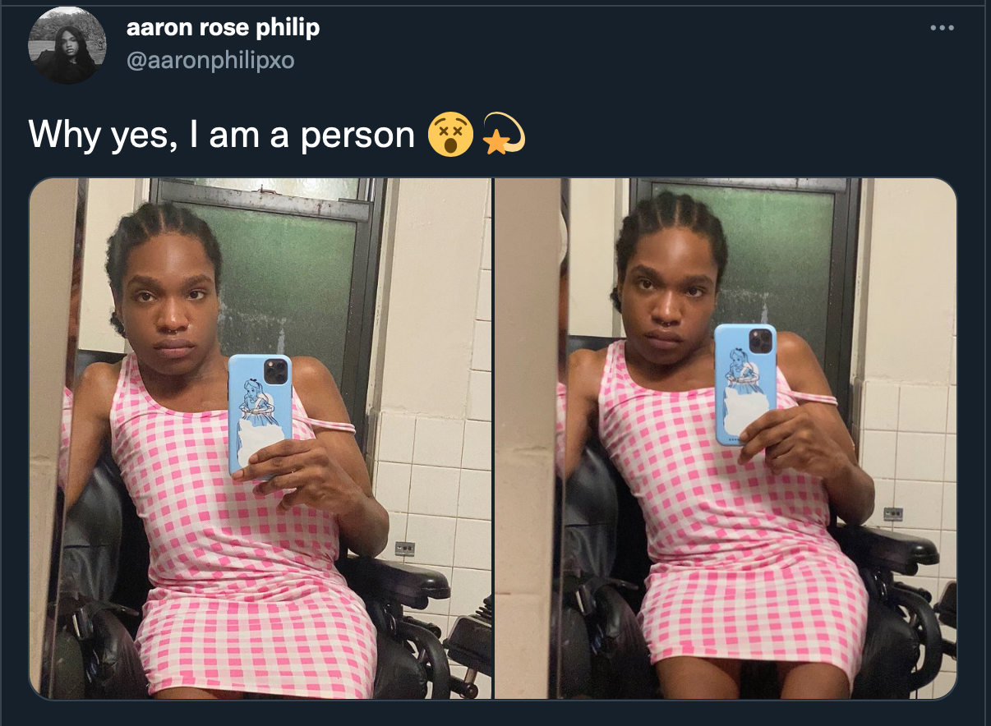Screen dimensions: 991x726
Task: Open the three-dot more options menu
Action: tap(942, 28)
